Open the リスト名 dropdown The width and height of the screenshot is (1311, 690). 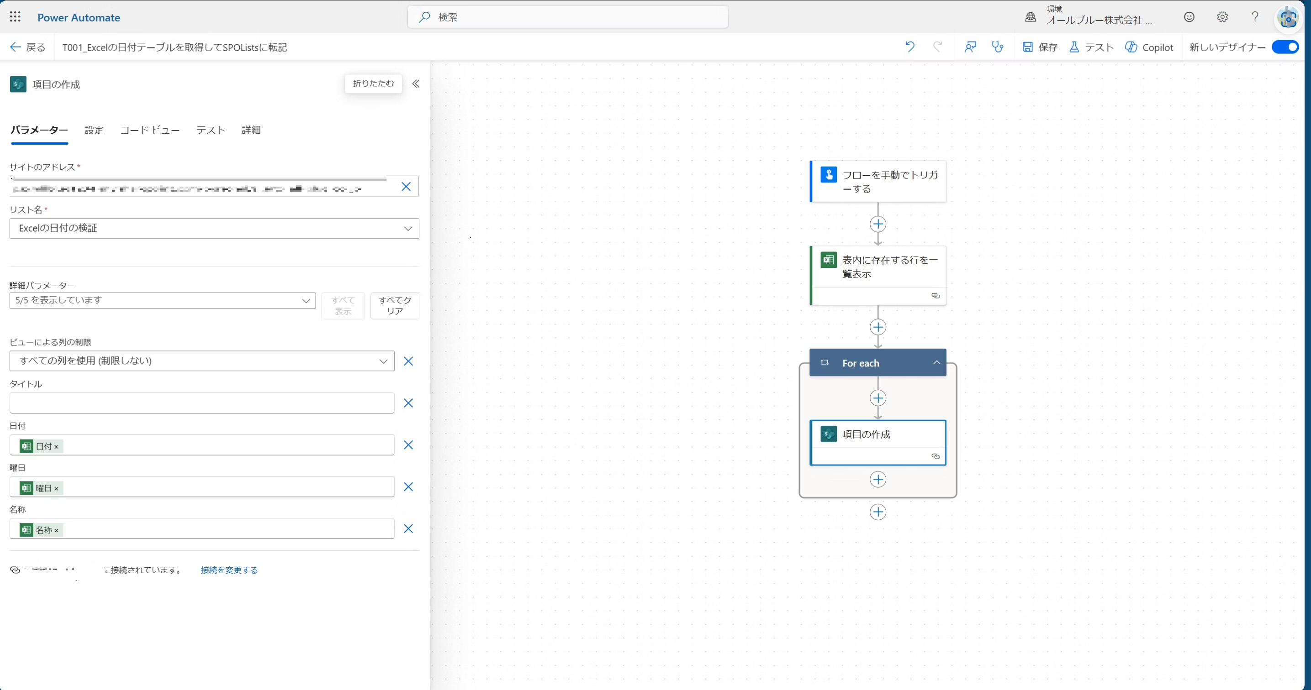click(407, 229)
